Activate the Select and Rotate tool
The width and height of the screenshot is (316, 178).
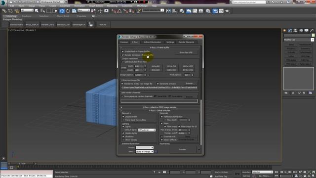pyautogui.click(x=68, y=11)
